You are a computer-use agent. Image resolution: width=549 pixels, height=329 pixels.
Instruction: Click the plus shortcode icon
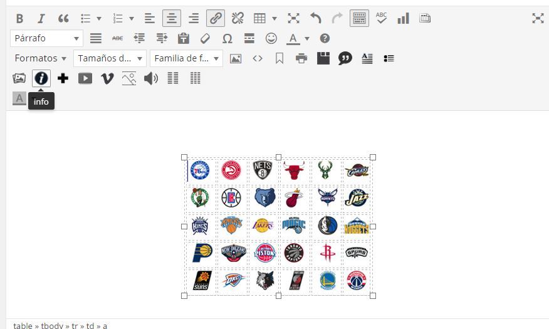pos(63,78)
